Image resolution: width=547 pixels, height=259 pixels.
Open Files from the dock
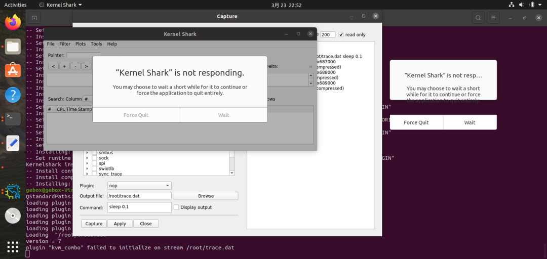(13, 47)
